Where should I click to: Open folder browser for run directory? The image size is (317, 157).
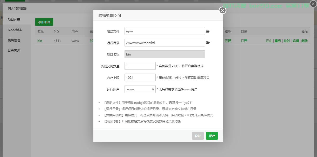click(208, 43)
